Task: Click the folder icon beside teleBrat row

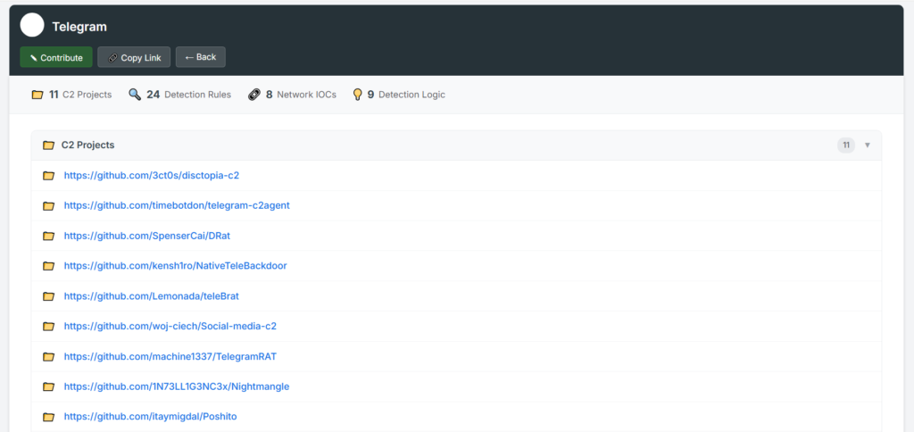Action: (48, 296)
